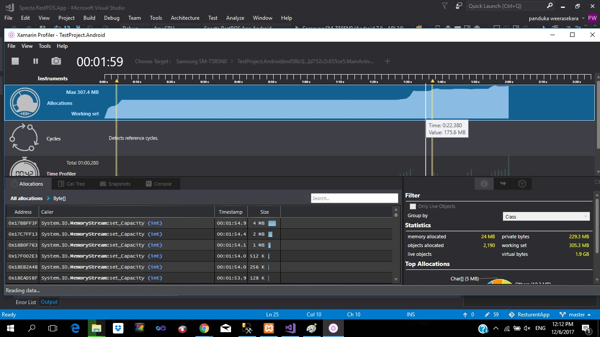Select allocation row 0x18EAD5BF
Image resolution: width=600 pixels, height=337 pixels.
click(199, 278)
